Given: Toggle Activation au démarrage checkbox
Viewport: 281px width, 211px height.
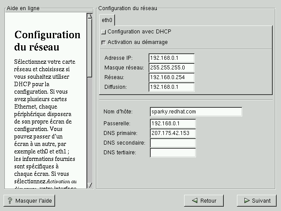Looking at the screenshot, I should (x=104, y=43).
